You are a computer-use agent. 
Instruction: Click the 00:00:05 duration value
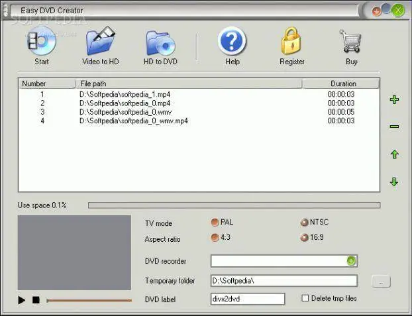[x=340, y=112]
